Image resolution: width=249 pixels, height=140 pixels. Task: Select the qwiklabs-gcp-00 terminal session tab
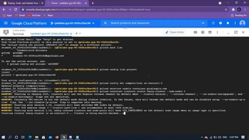pyautogui.click(x=49, y=34)
